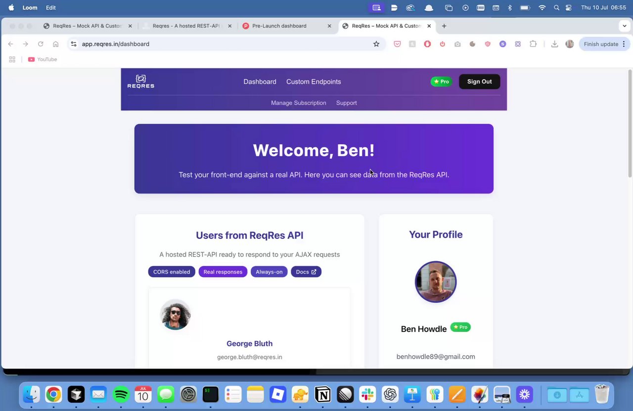
Task: Click the Always-on tag
Action: [x=269, y=272]
